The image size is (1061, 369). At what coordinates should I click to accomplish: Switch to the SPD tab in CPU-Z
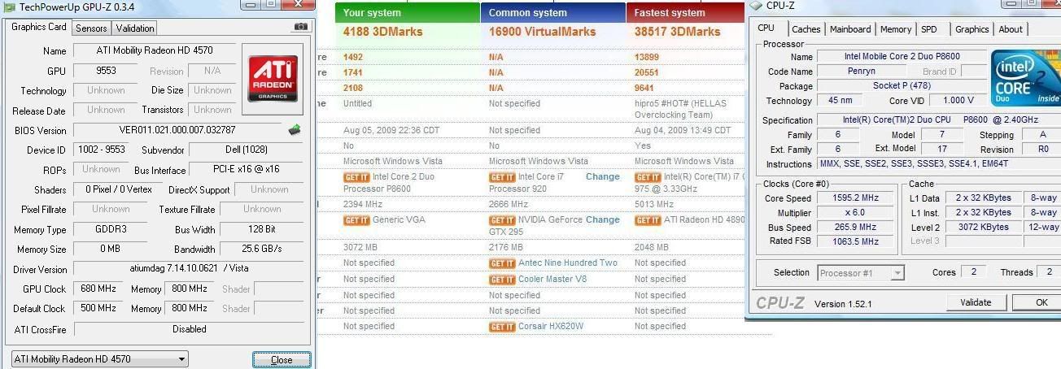click(x=929, y=29)
